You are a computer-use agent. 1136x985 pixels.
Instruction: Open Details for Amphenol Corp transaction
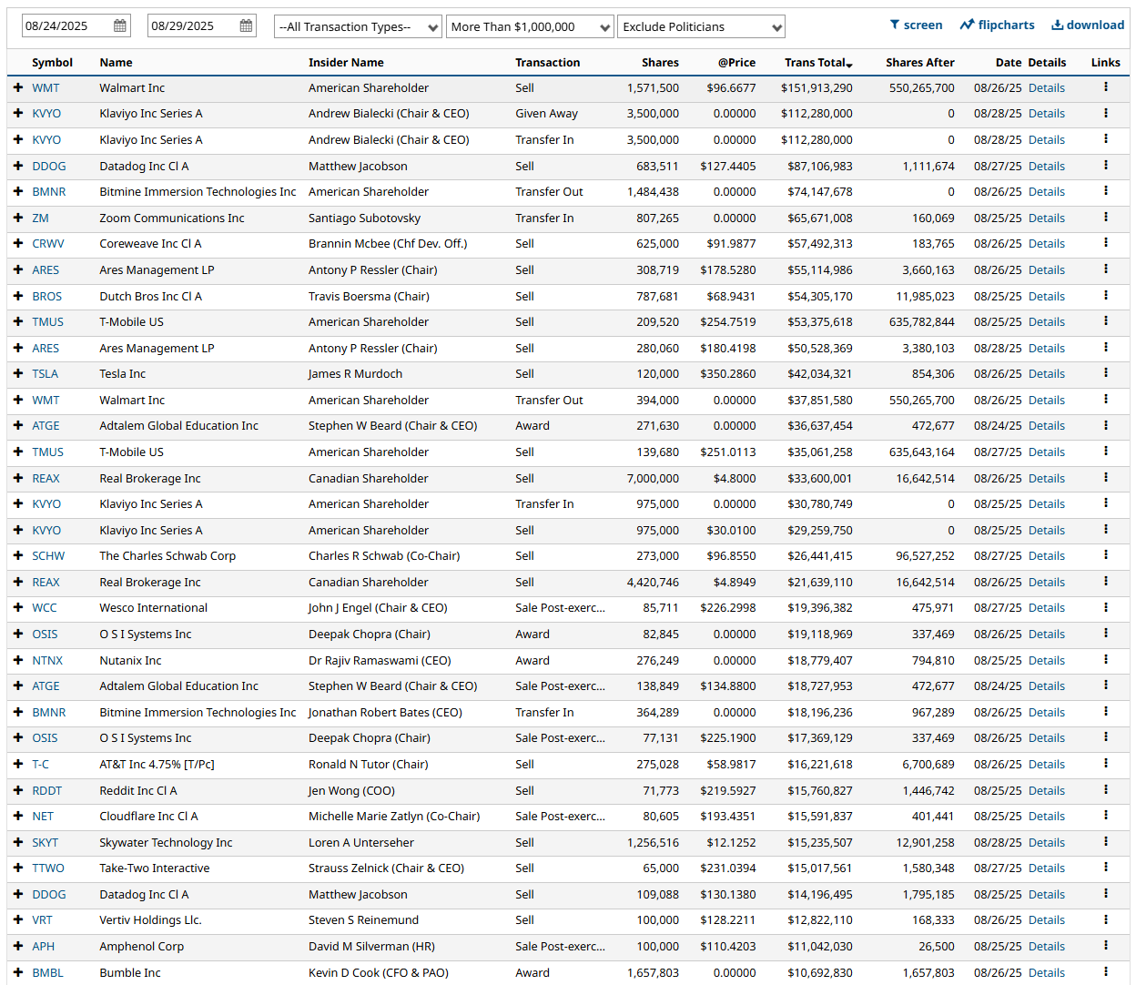click(1047, 946)
